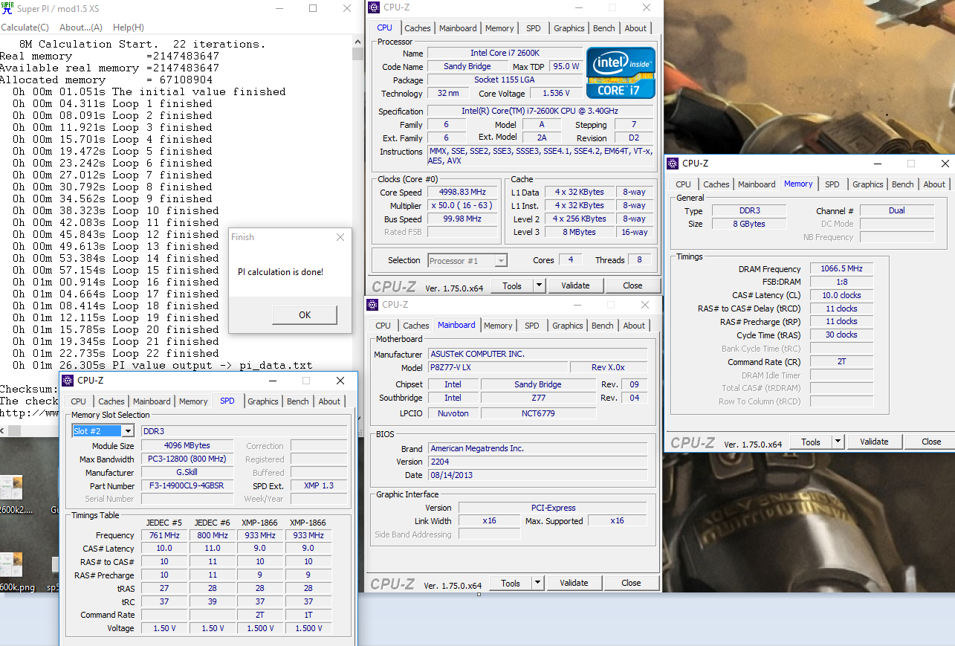Open Calculate(C) menu in Super PI

[x=25, y=28]
